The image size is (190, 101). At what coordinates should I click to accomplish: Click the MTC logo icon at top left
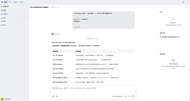click(2, 2)
